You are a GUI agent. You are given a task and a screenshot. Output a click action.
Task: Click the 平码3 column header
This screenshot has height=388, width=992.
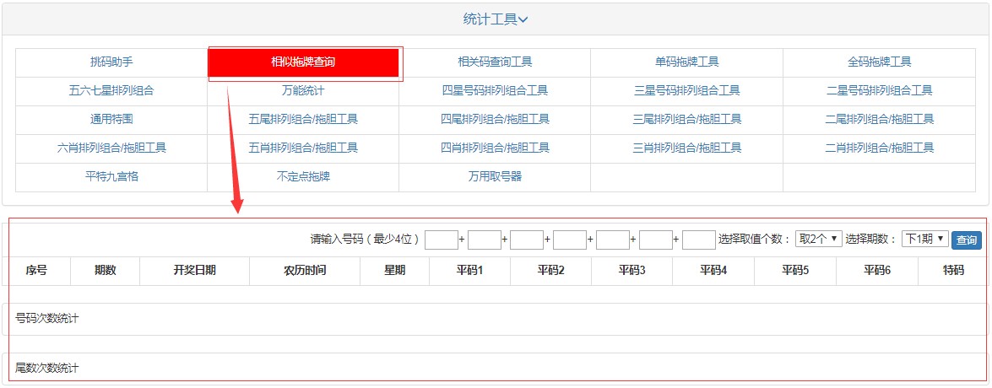tap(632, 271)
